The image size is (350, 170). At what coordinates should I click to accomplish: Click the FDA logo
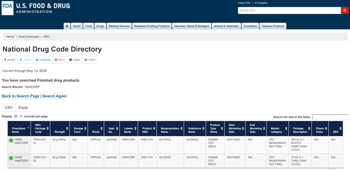pyautogui.click(x=7, y=8)
